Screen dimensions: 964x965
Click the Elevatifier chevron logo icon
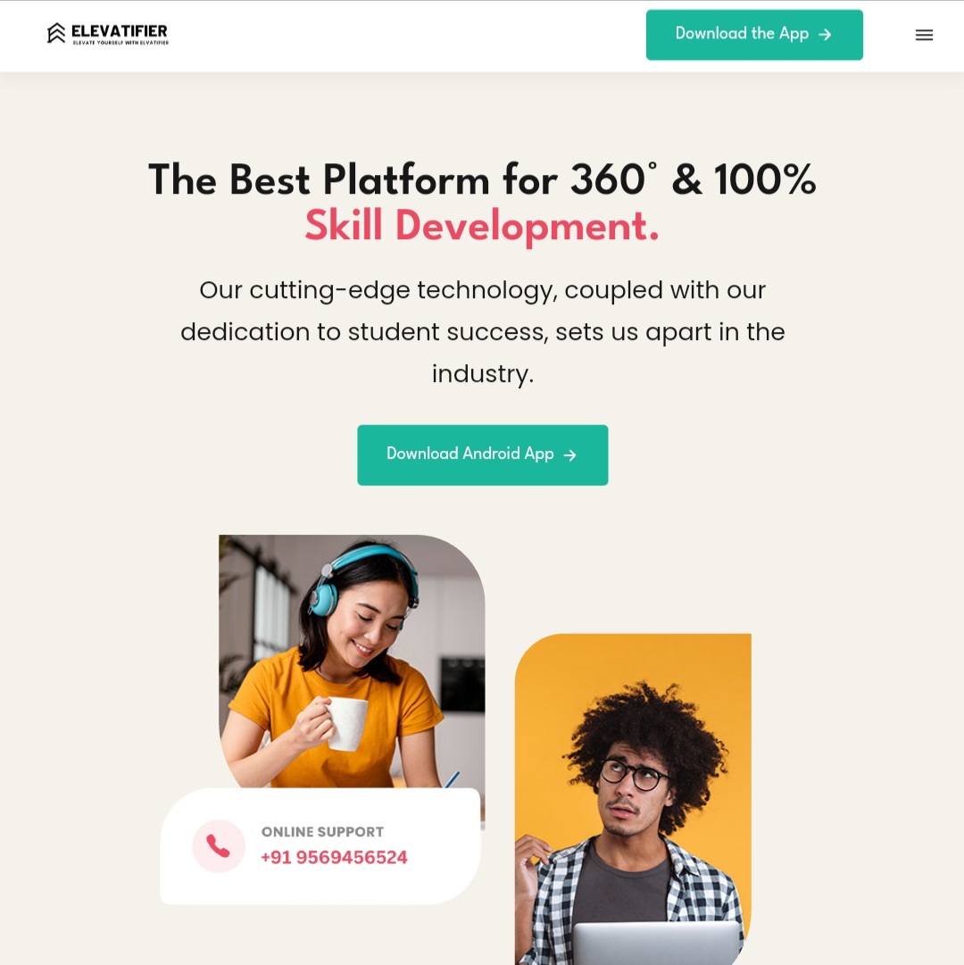point(56,33)
